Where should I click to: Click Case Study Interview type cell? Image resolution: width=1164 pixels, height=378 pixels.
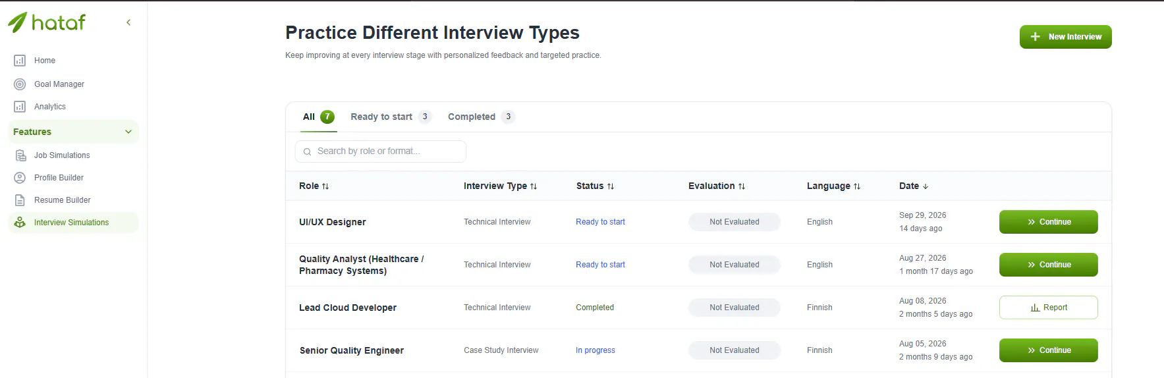501,350
